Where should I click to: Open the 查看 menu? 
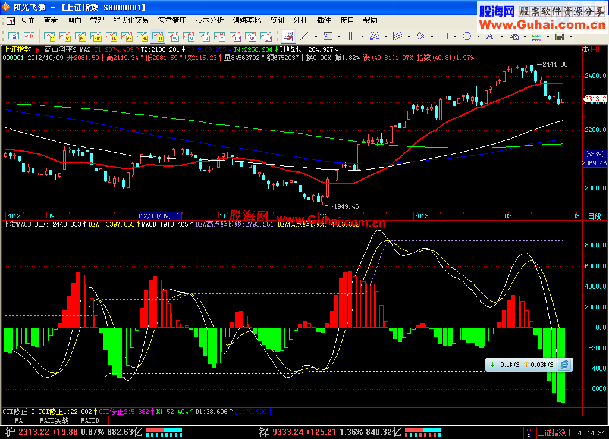51,20
